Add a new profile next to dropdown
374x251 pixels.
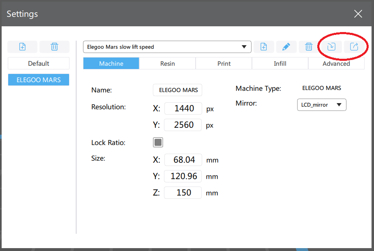tap(263, 47)
